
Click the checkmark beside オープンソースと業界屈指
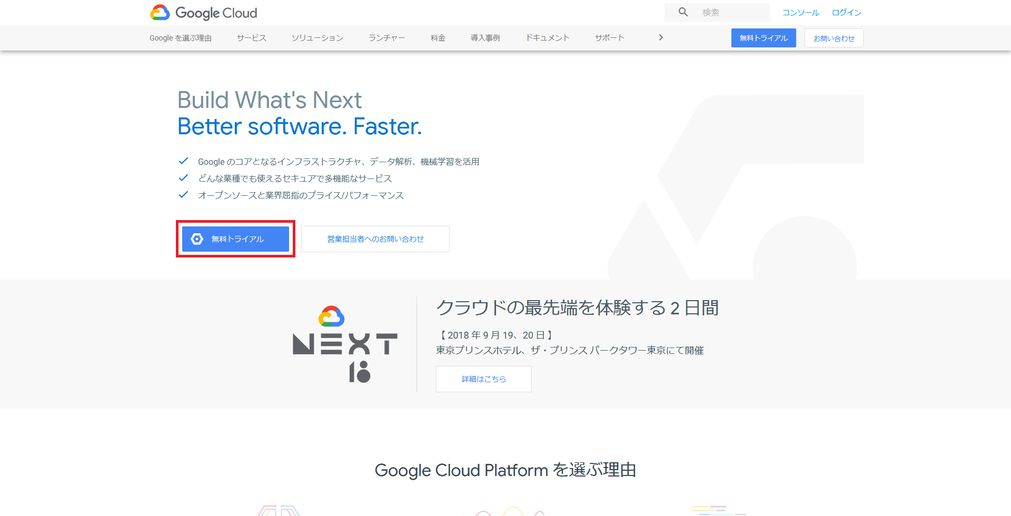click(x=183, y=195)
